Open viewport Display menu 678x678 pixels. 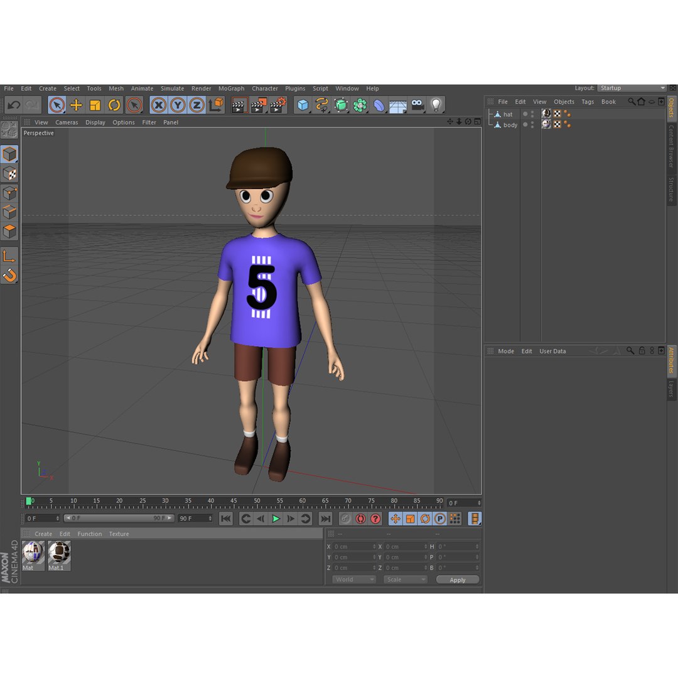pos(95,122)
